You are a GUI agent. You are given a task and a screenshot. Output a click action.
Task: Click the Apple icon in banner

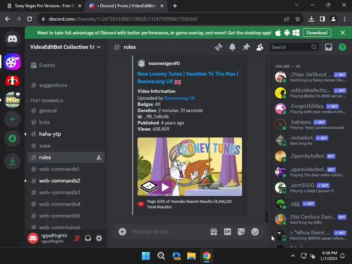278,33
